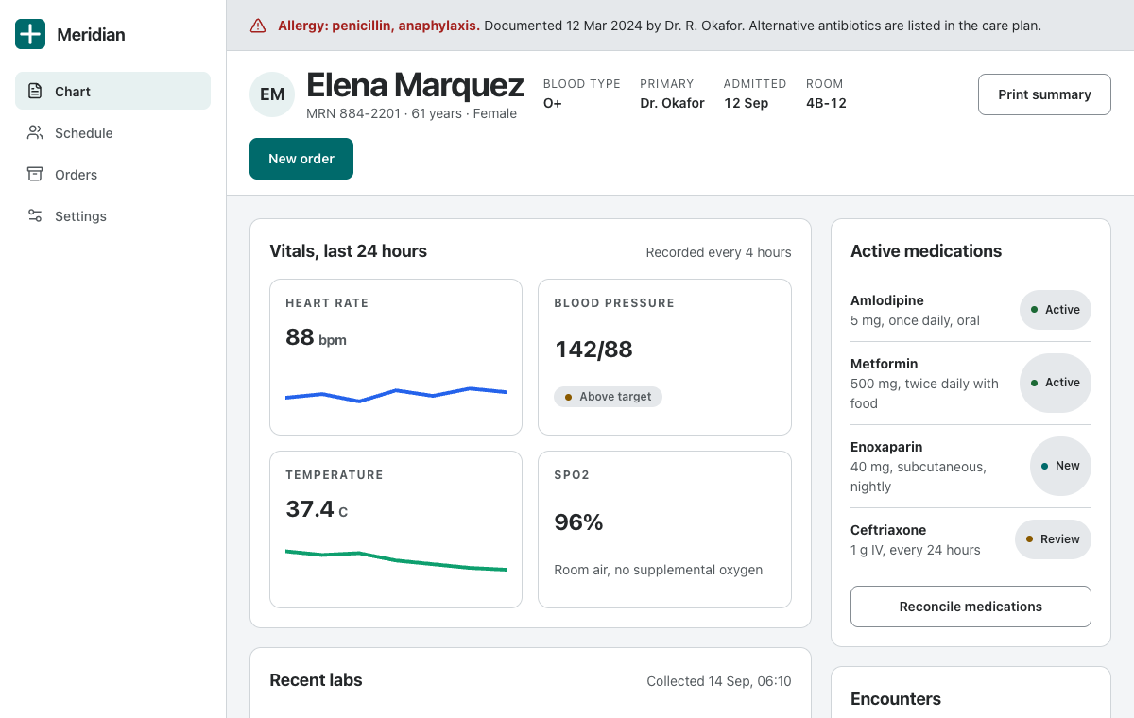Open the Chart menu item
Screen dimensions: 1134x718
coord(112,91)
